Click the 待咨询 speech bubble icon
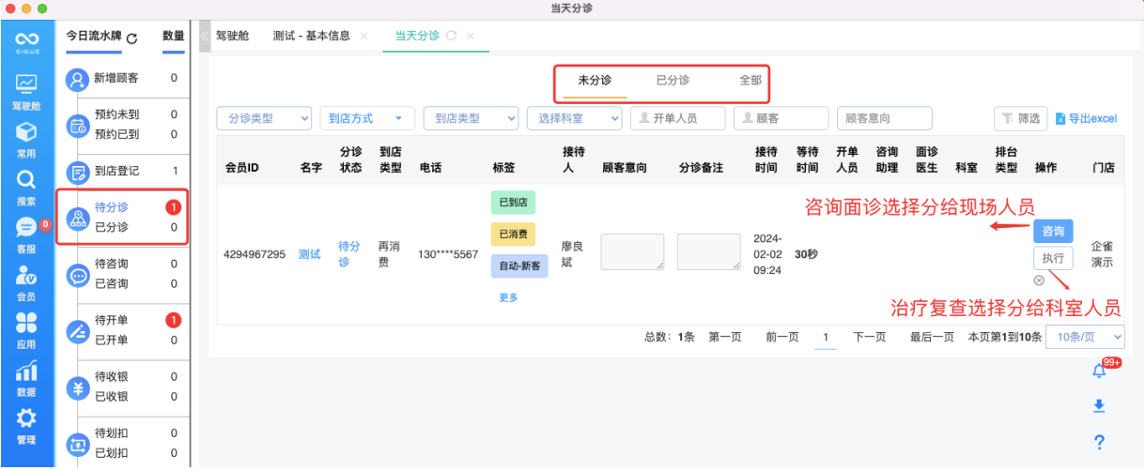 coord(77,275)
